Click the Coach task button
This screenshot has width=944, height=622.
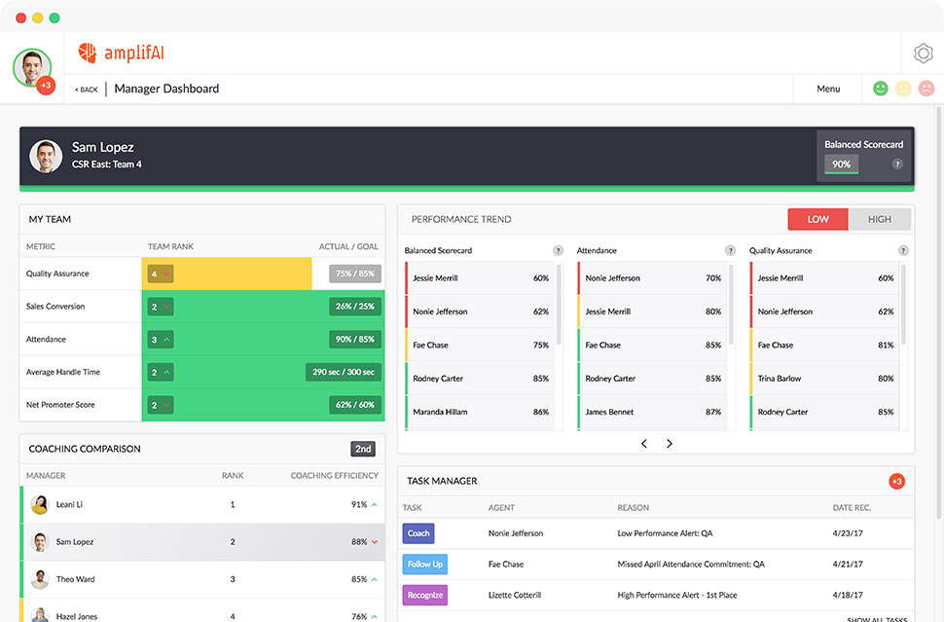(x=418, y=533)
